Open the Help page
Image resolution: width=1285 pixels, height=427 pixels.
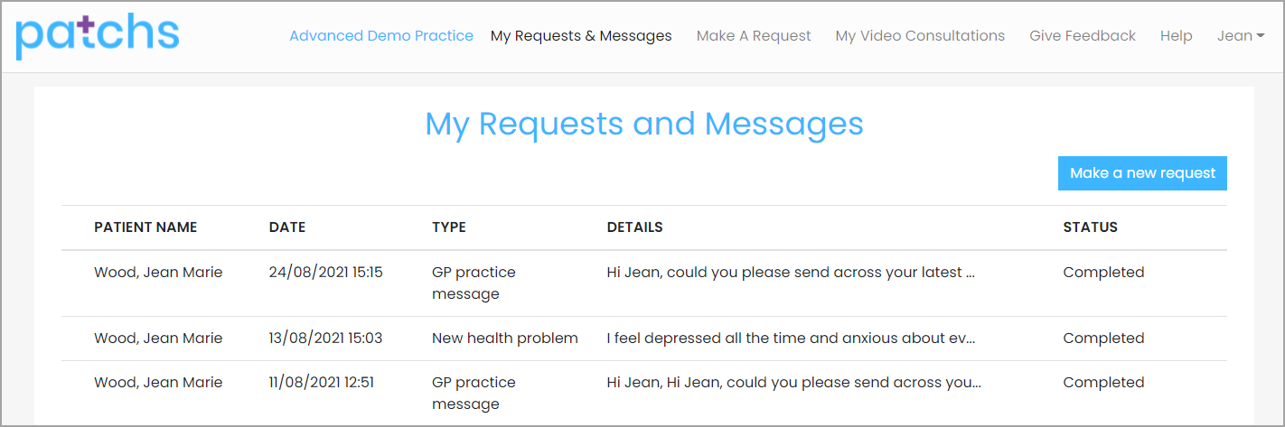pos(1177,36)
